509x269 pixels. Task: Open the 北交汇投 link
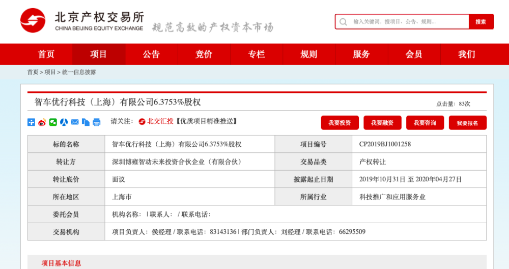156,121
